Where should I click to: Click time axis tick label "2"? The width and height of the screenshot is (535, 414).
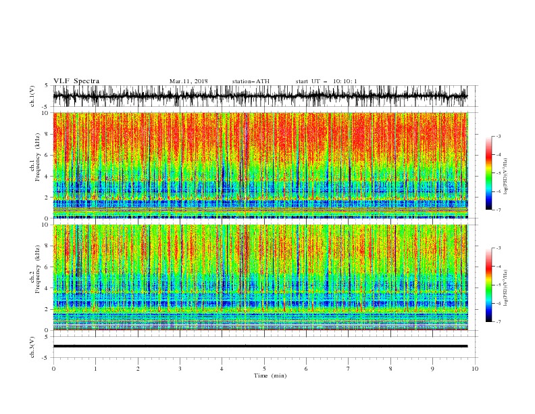coord(138,369)
